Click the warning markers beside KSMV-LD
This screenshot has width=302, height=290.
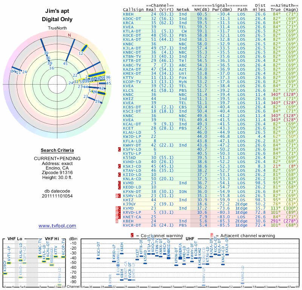pyautogui.click(x=118, y=196)
